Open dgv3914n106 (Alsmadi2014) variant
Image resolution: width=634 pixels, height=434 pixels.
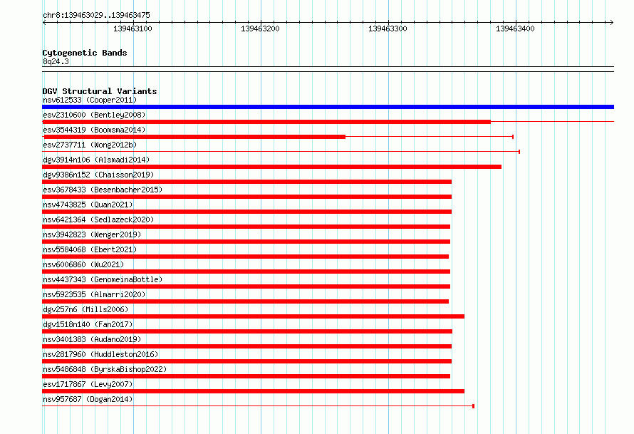coord(96,160)
